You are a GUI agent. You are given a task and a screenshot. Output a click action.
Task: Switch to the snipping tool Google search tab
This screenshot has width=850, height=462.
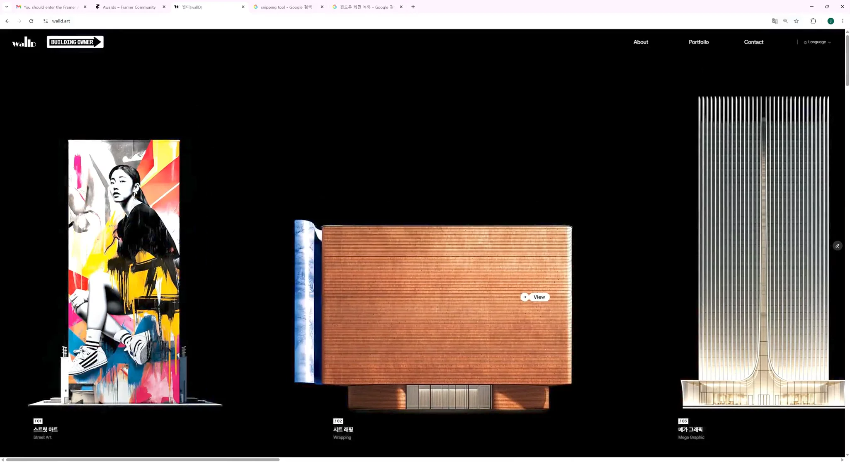(x=286, y=7)
